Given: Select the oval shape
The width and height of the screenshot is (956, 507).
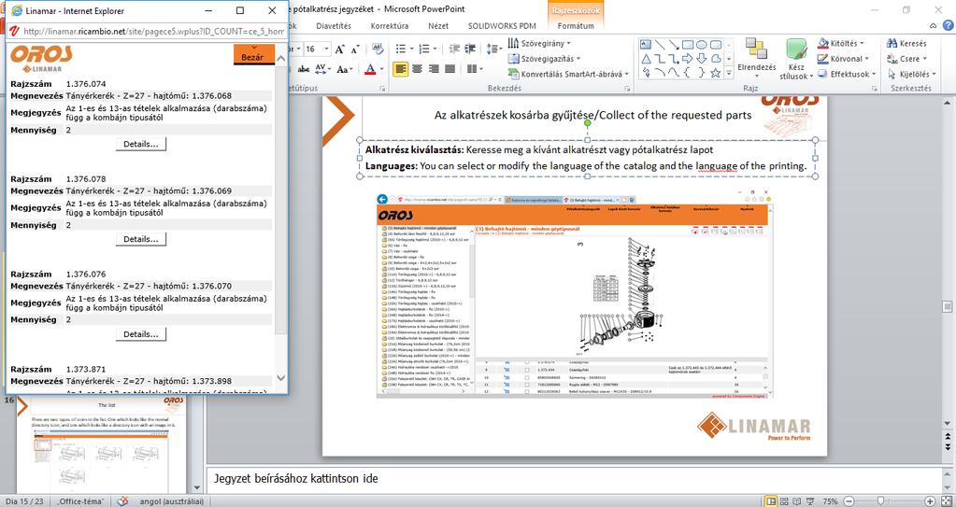Looking at the screenshot, I should pyautogui.click(x=702, y=45).
